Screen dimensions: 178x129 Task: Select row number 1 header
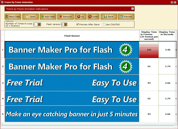[x=3, y=50]
